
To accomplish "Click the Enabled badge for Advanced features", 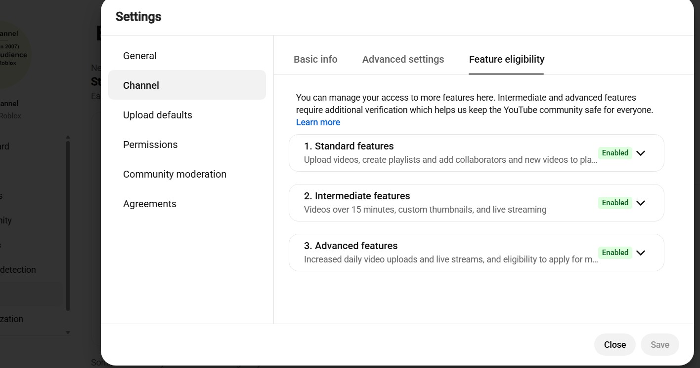I will click(615, 253).
